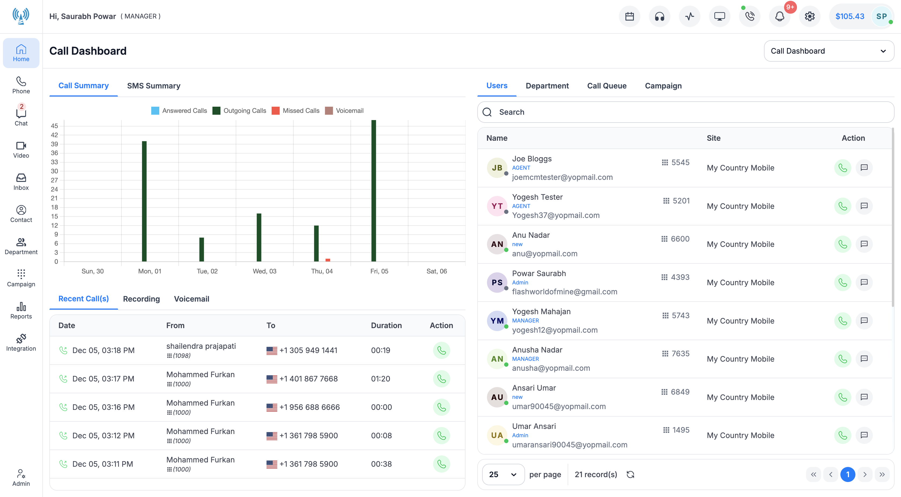This screenshot has height=497, width=901.
Task: Click the monitor screen icon
Action: point(719,16)
